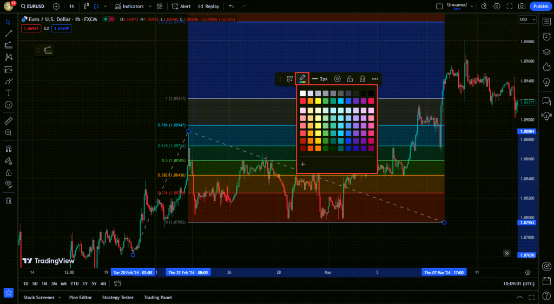Image resolution: width=554 pixels, height=304 pixels.
Task: Expand indicators favorites dropdown arrow
Action: coord(150,6)
